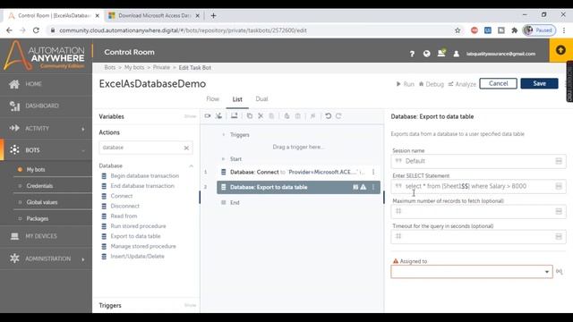Click the user profile icon in header
The image size is (573, 322).
pyautogui.click(x=456, y=54)
